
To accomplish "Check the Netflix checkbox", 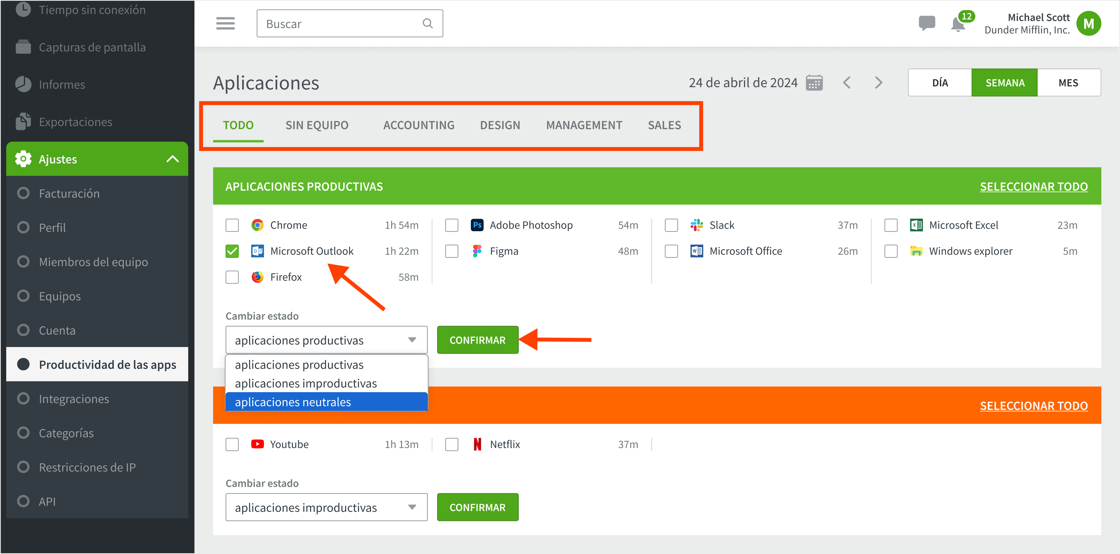I will [452, 444].
